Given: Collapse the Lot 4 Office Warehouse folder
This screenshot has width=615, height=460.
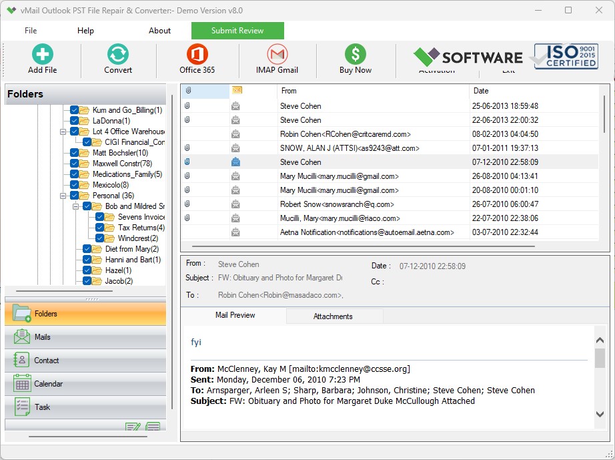Looking at the screenshot, I should click(x=63, y=132).
